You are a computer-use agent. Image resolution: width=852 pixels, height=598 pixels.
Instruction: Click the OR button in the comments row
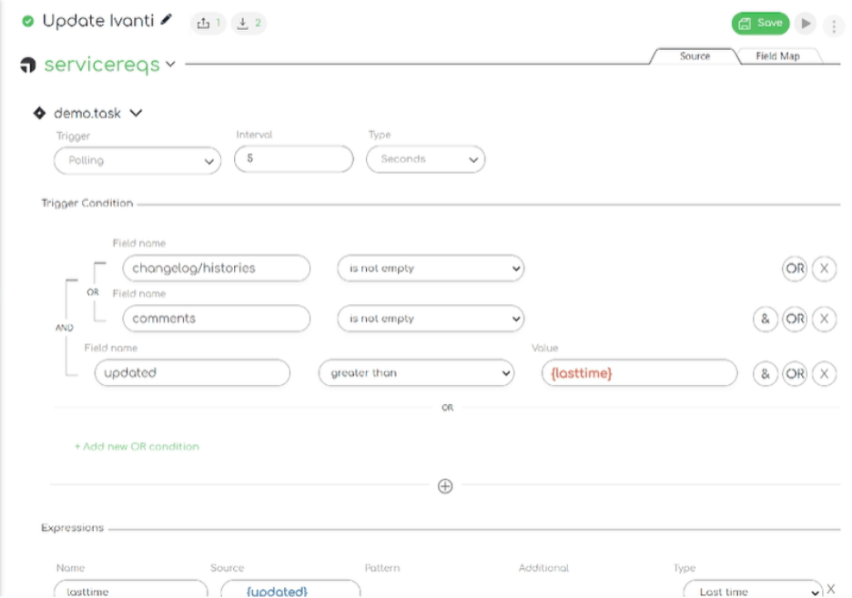tap(795, 319)
